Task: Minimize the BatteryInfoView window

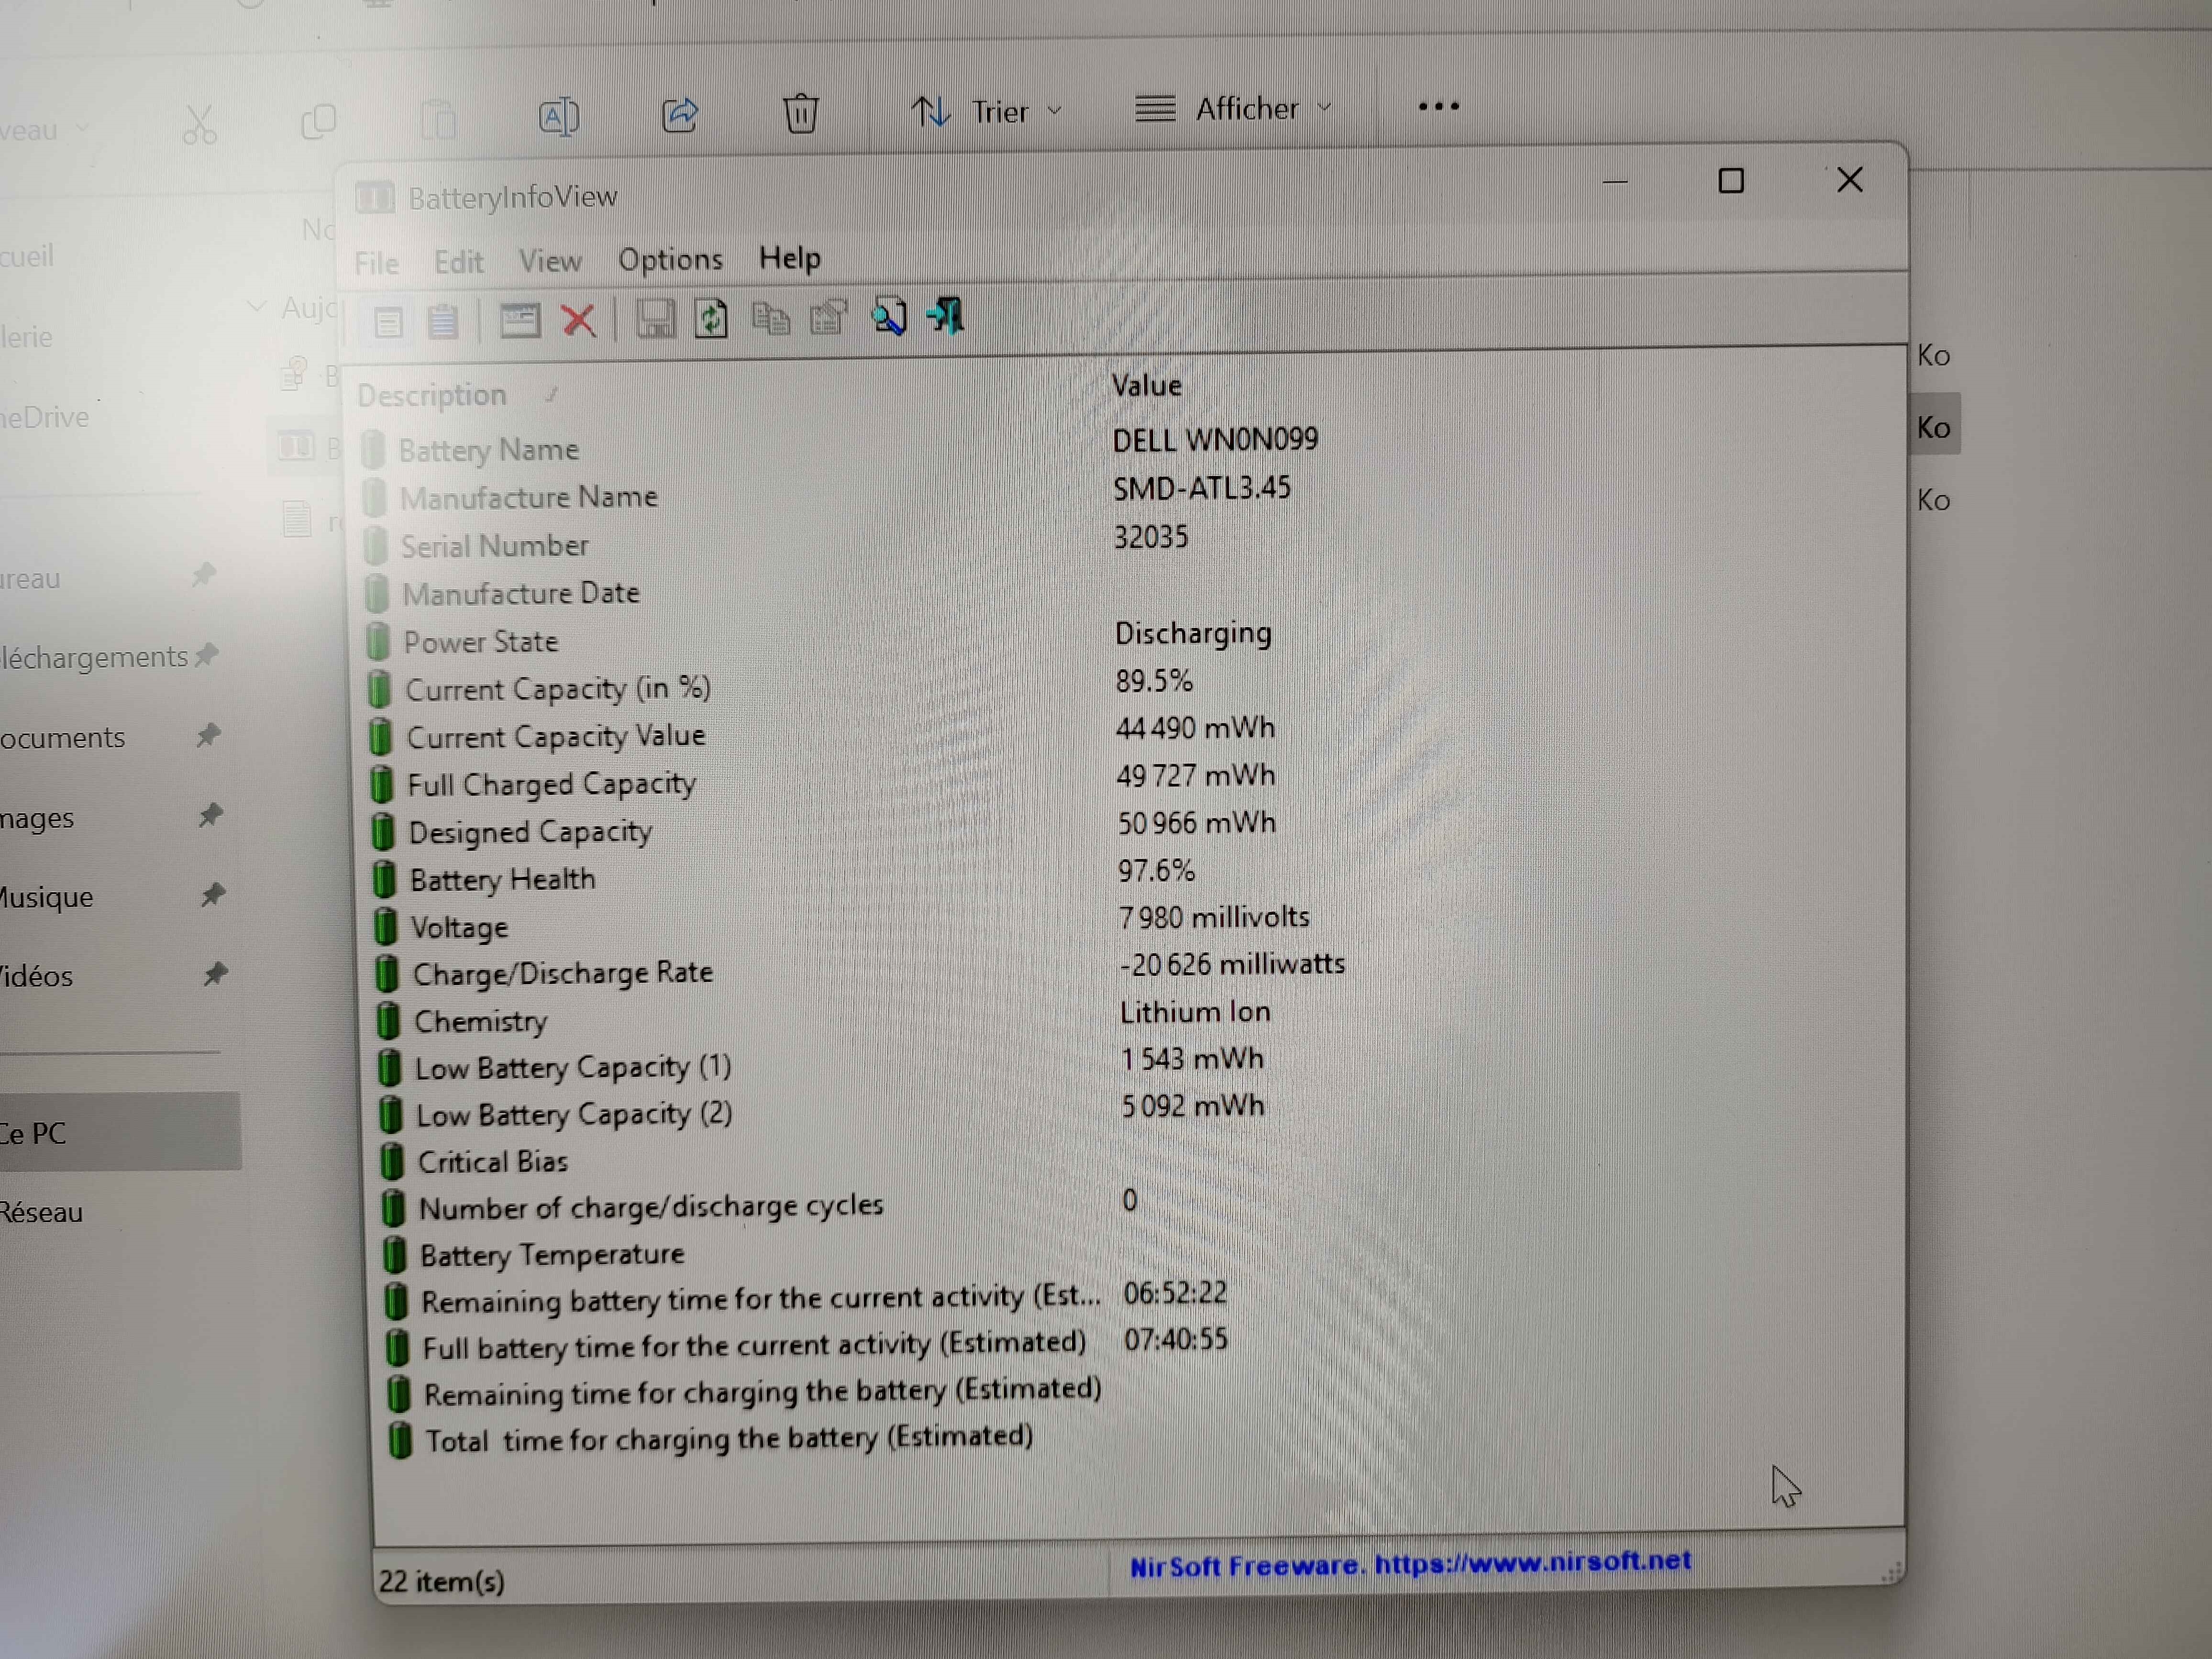Action: pyautogui.click(x=1615, y=182)
